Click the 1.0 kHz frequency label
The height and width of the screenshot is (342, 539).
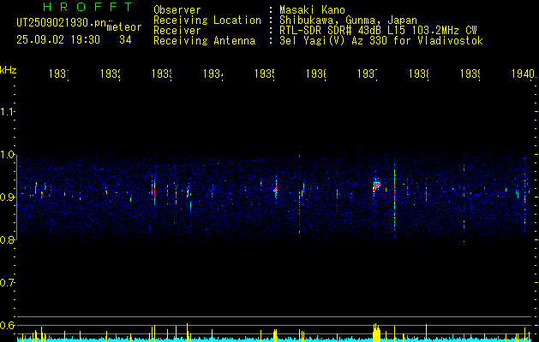7,154
